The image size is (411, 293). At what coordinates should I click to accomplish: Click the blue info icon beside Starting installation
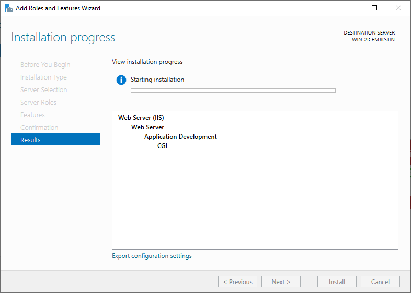click(121, 80)
